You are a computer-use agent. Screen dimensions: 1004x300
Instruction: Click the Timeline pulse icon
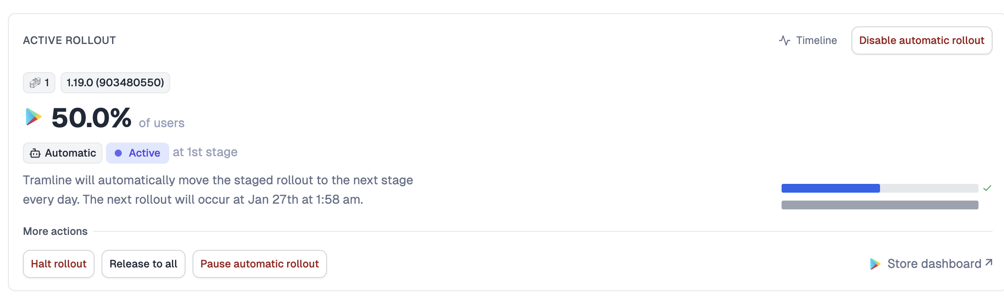tap(785, 40)
